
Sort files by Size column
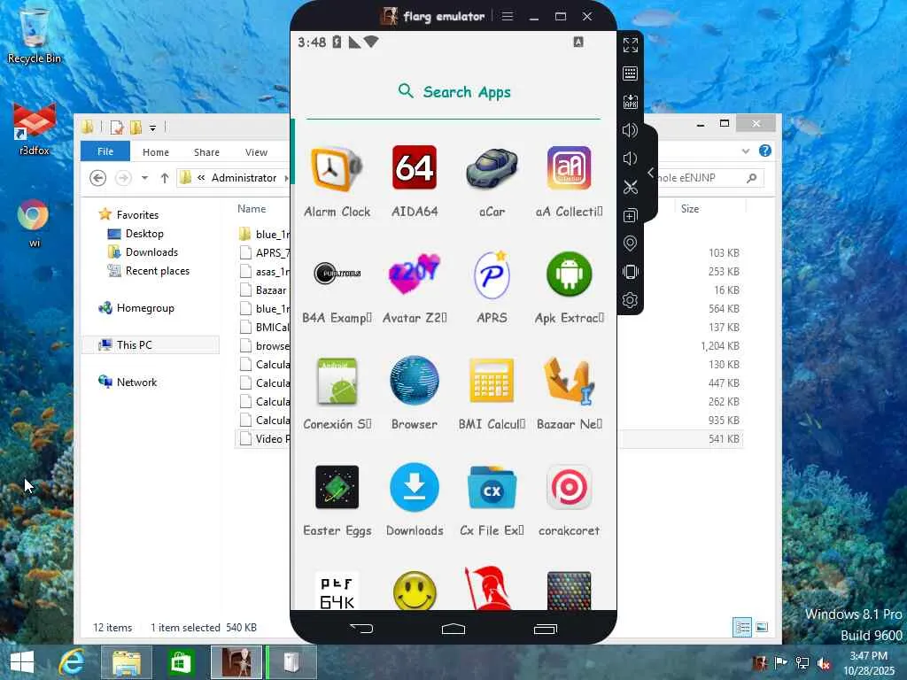click(689, 209)
